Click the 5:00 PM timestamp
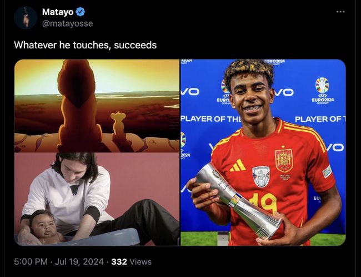 click(31, 262)
